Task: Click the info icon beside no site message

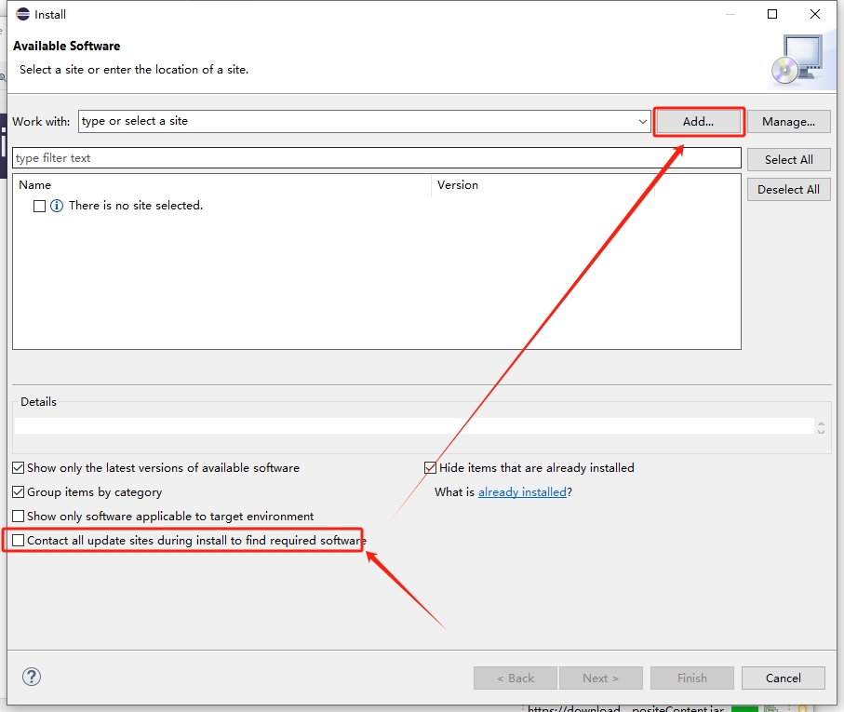Action: [57, 206]
